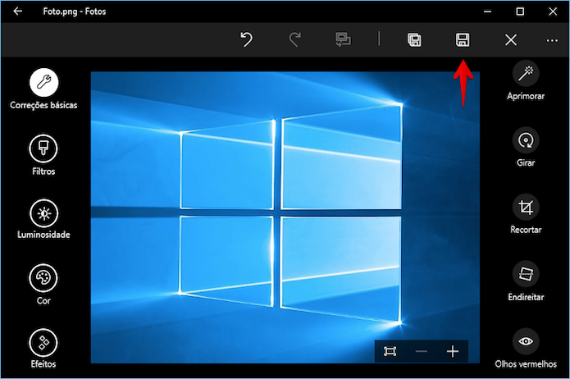Click the back arrow in title bar
The width and height of the screenshot is (570, 379).
point(17,11)
